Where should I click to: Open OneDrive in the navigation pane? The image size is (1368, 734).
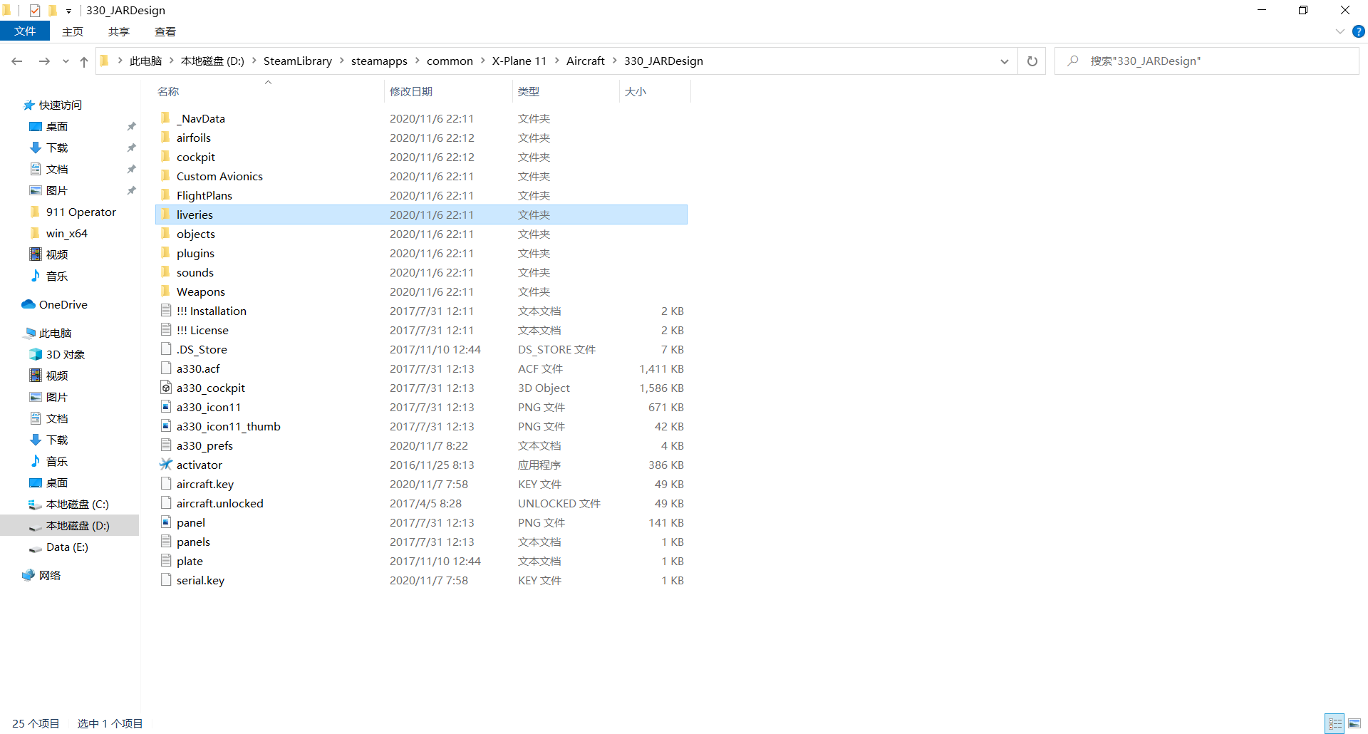(63, 305)
